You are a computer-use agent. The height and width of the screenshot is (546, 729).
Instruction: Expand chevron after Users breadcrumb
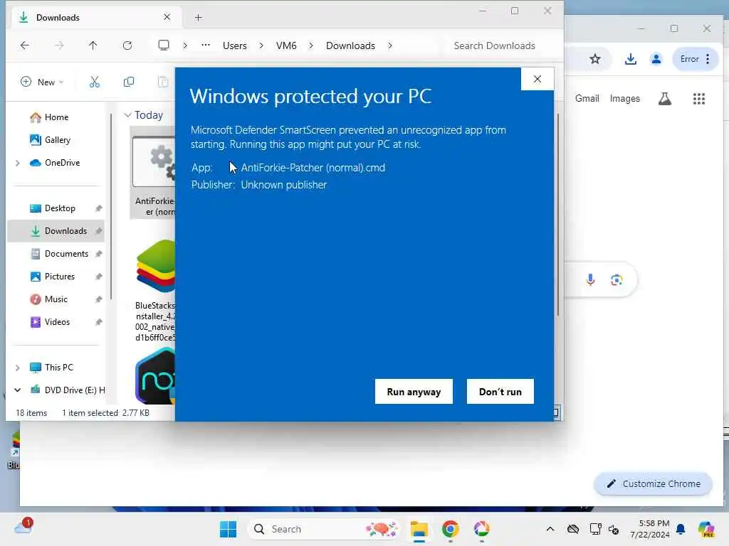(261, 45)
